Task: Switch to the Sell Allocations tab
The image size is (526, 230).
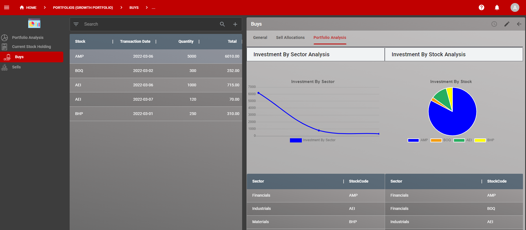Action: pyautogui.click(x=290, y=38)
